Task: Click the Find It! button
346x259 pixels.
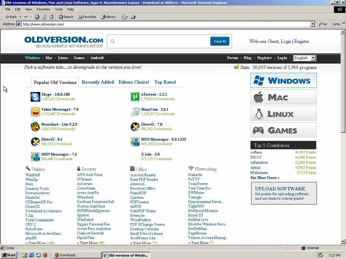Action: coord(220,41)
